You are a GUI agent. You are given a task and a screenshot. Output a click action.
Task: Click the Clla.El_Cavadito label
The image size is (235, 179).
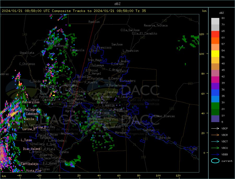tap(144, 34)
